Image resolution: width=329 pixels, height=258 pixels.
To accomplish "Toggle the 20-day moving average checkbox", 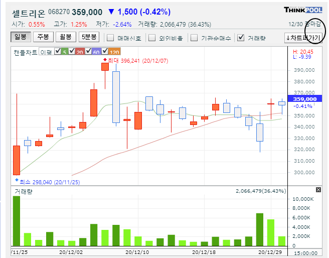I will click(x=72, y=51).
